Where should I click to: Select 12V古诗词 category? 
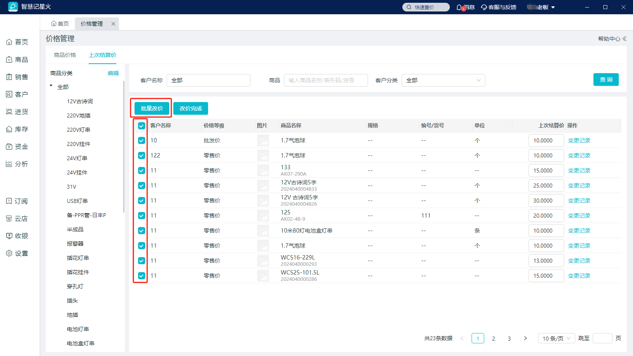click(x=80, y=101)
